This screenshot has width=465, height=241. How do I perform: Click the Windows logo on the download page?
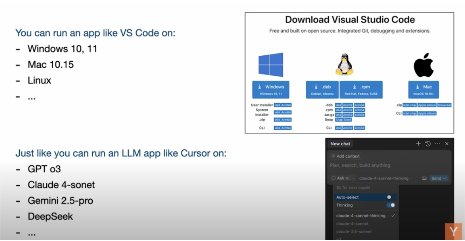[271, 65]
